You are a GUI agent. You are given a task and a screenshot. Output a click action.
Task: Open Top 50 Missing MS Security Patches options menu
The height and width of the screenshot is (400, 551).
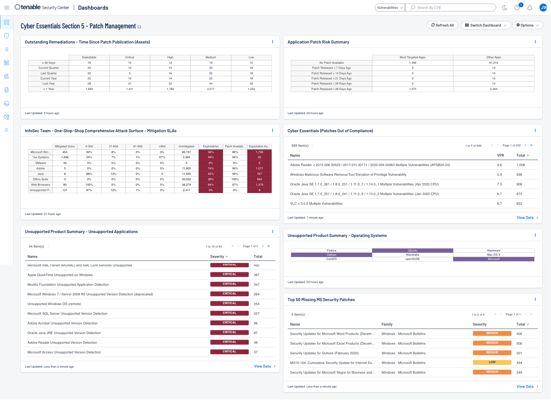point(535,299)
